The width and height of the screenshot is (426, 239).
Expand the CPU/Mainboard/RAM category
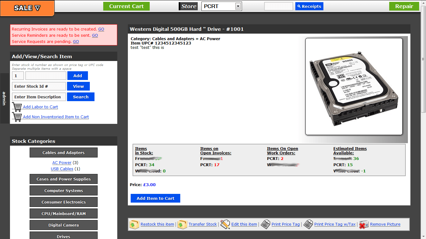64,213
